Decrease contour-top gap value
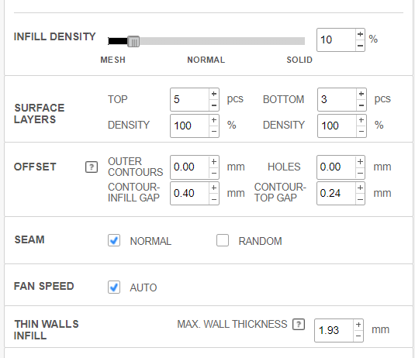This screenshot has height=358, width=415. tap(360, 199)
